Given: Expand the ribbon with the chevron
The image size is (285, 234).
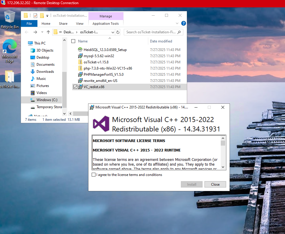Looking at the screenshot, I should (177, 23).
